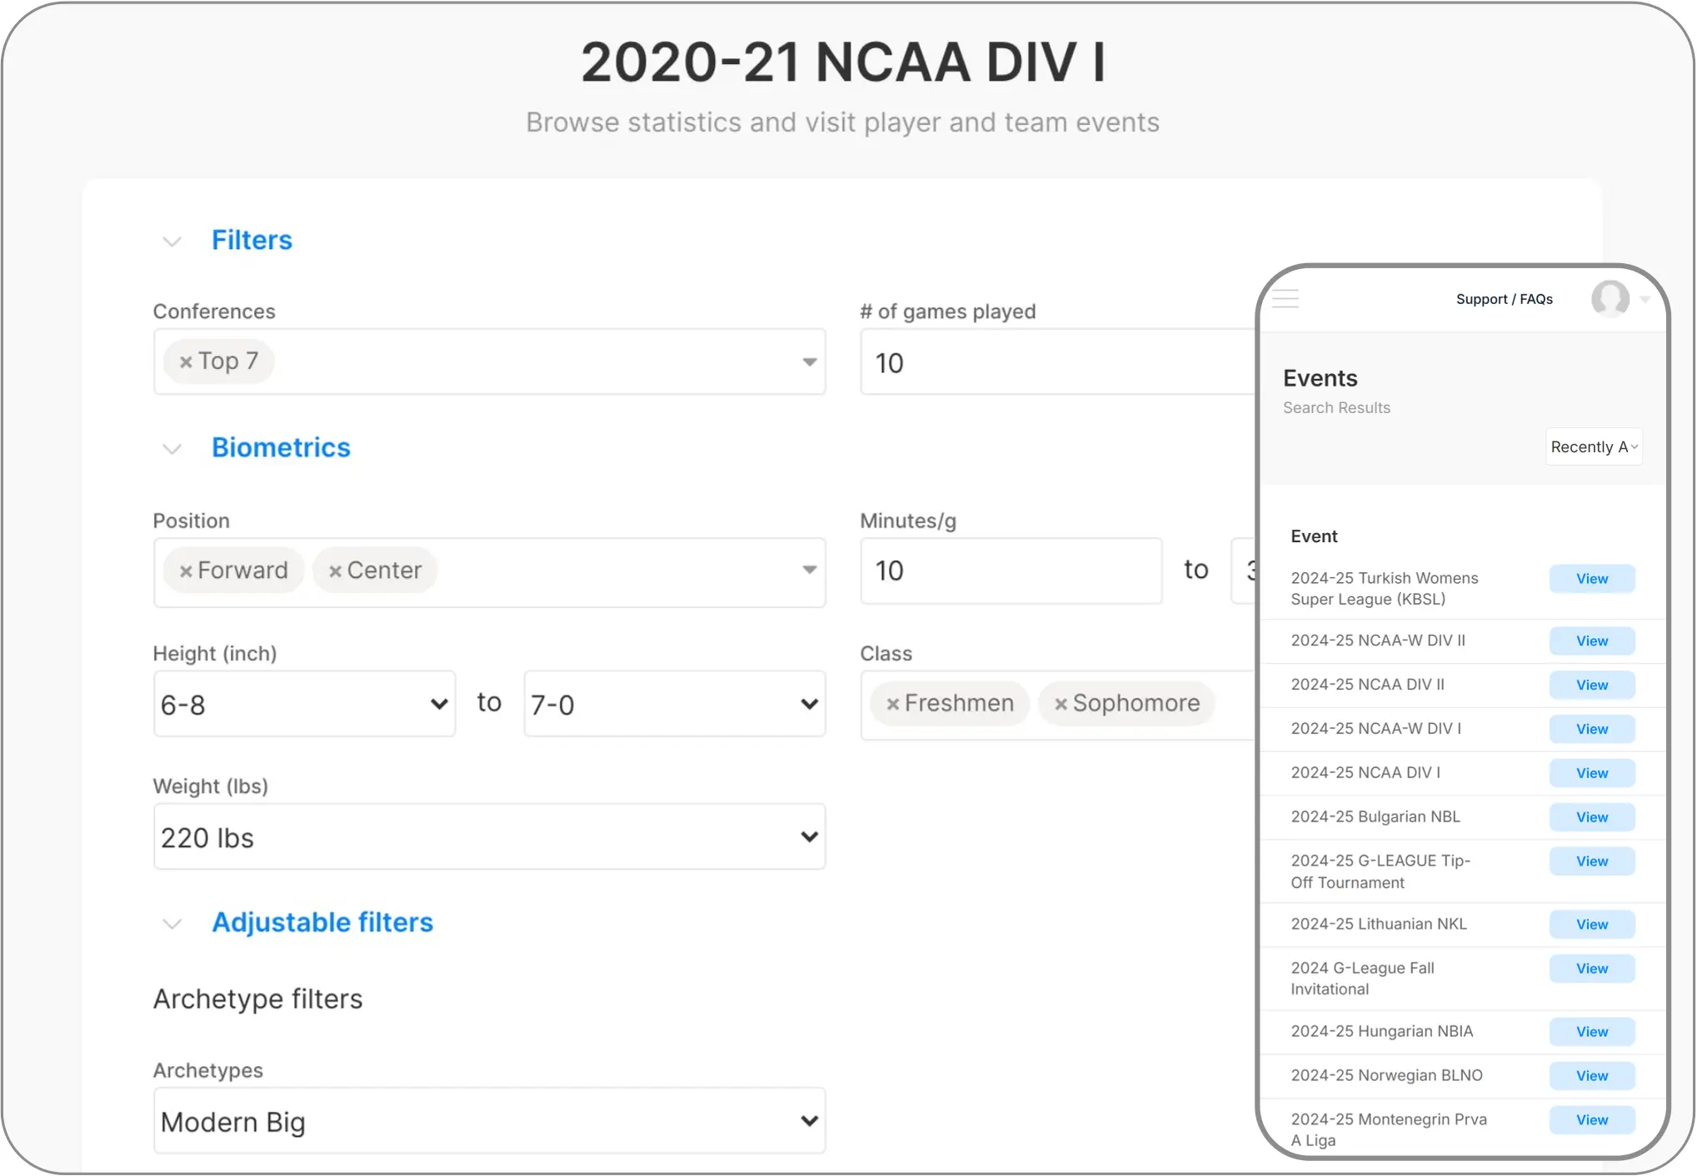View 2024-25 NCAA-W DIV I event

[1592, 730]
